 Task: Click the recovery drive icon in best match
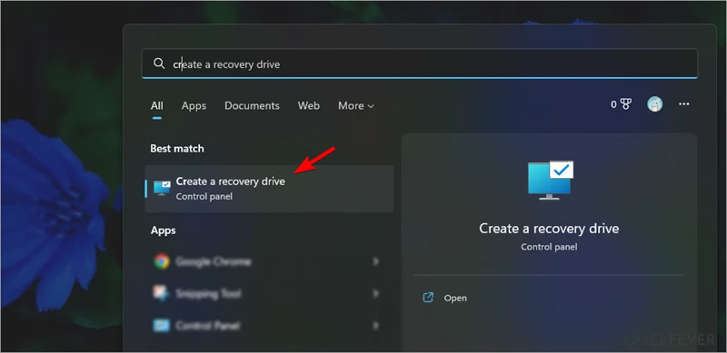click(162, 188)
